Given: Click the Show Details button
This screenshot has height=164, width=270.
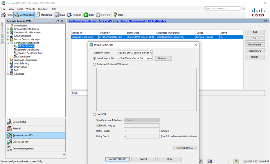Looking at the screenshot, I should click(255, 45).
